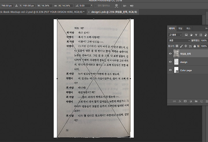Click the 목업용_왼쪽 layer thumbnail

176,54
